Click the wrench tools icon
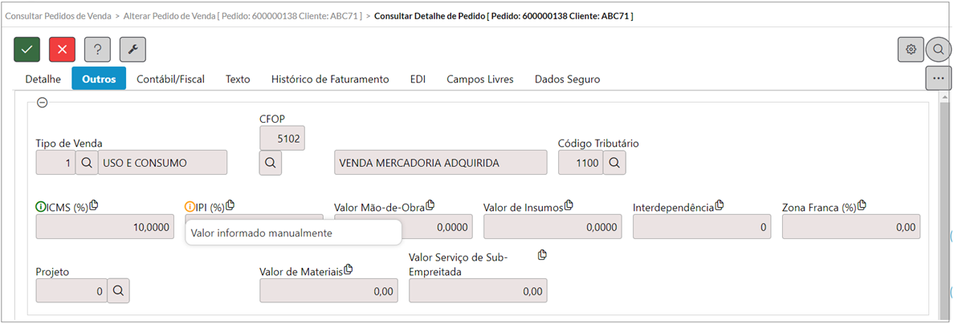 coord(132,50)
